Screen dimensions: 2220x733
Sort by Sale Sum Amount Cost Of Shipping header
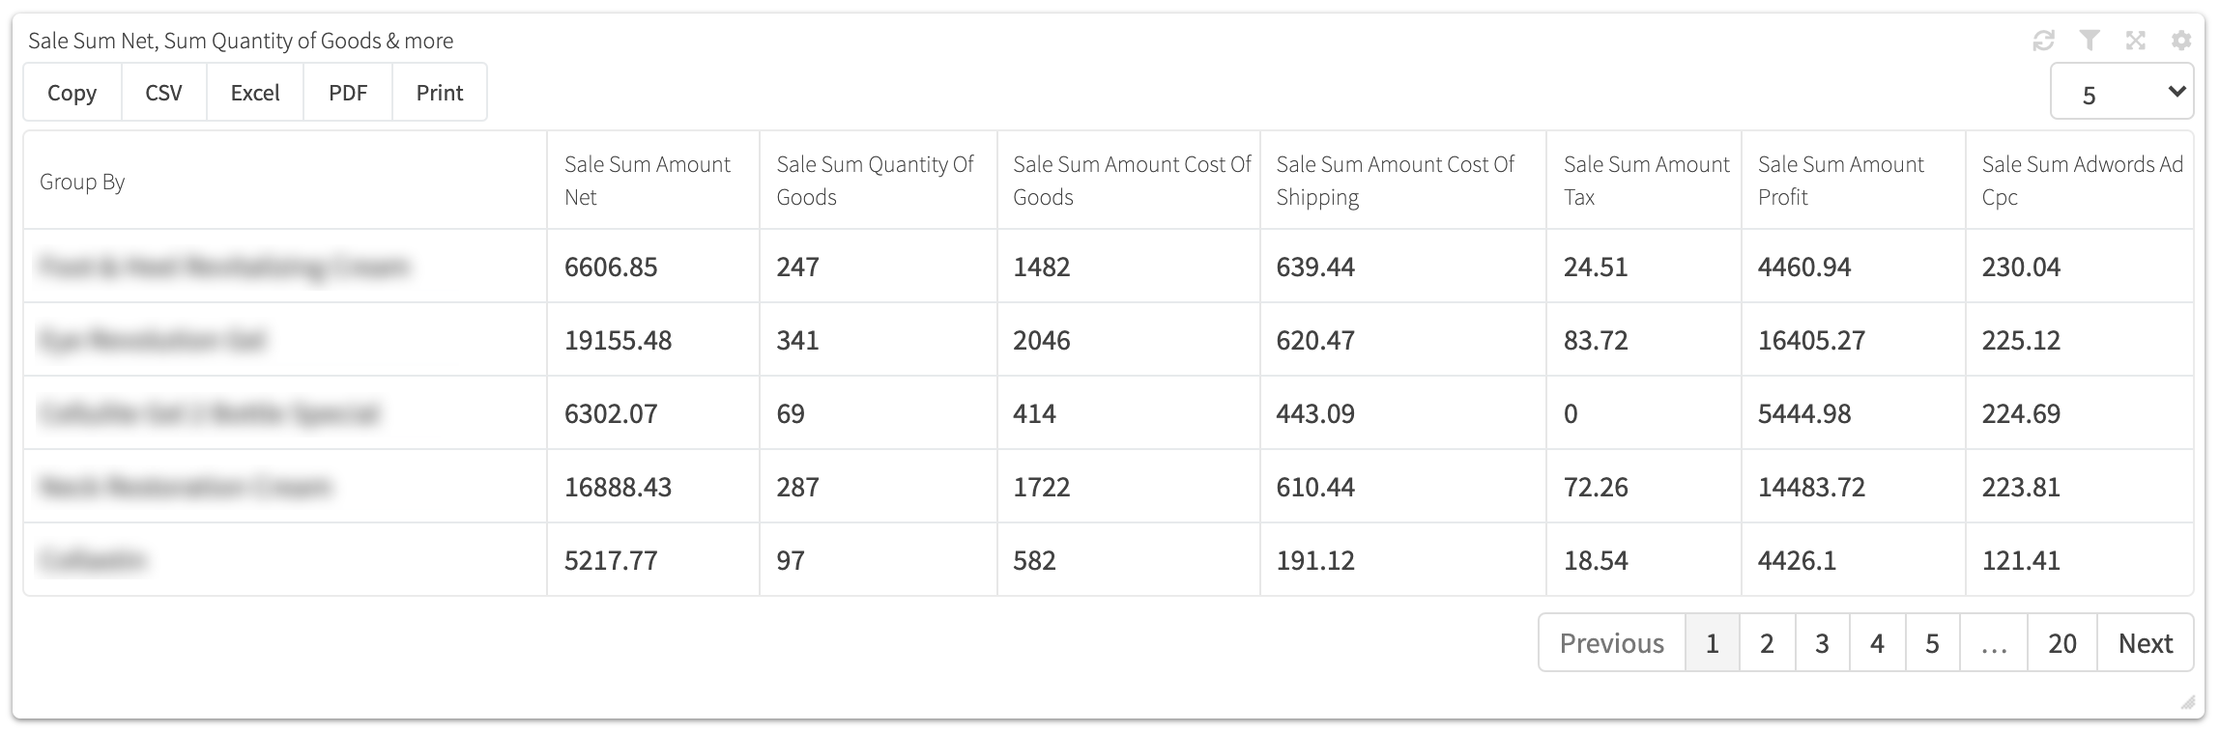1403,181
